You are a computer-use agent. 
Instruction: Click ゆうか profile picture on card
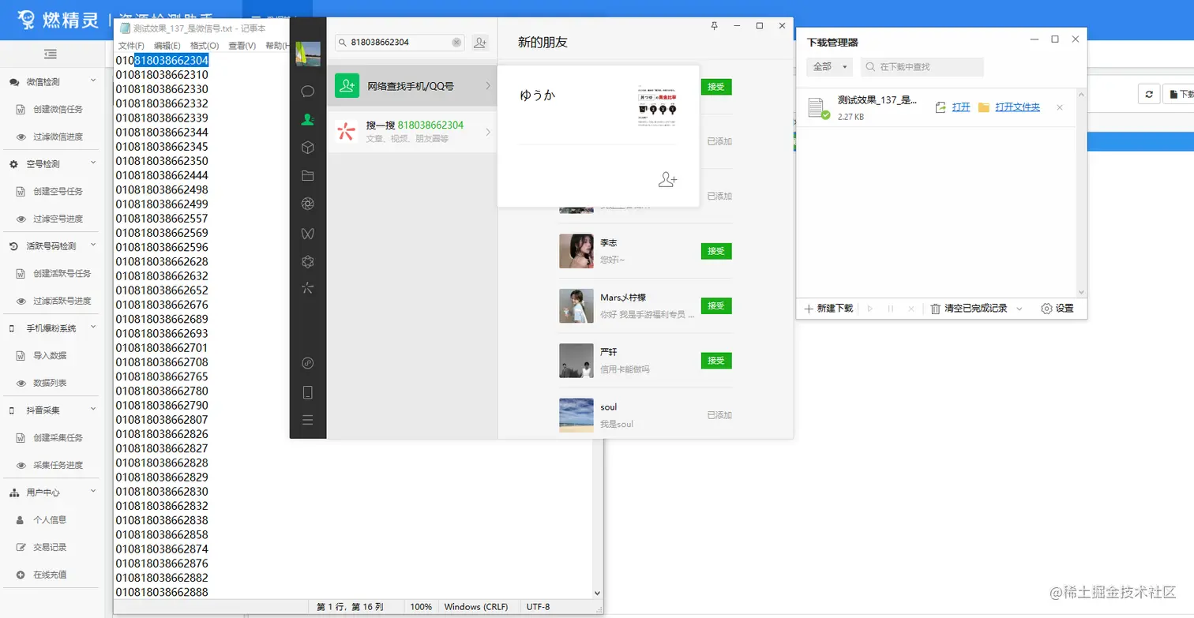657,105
